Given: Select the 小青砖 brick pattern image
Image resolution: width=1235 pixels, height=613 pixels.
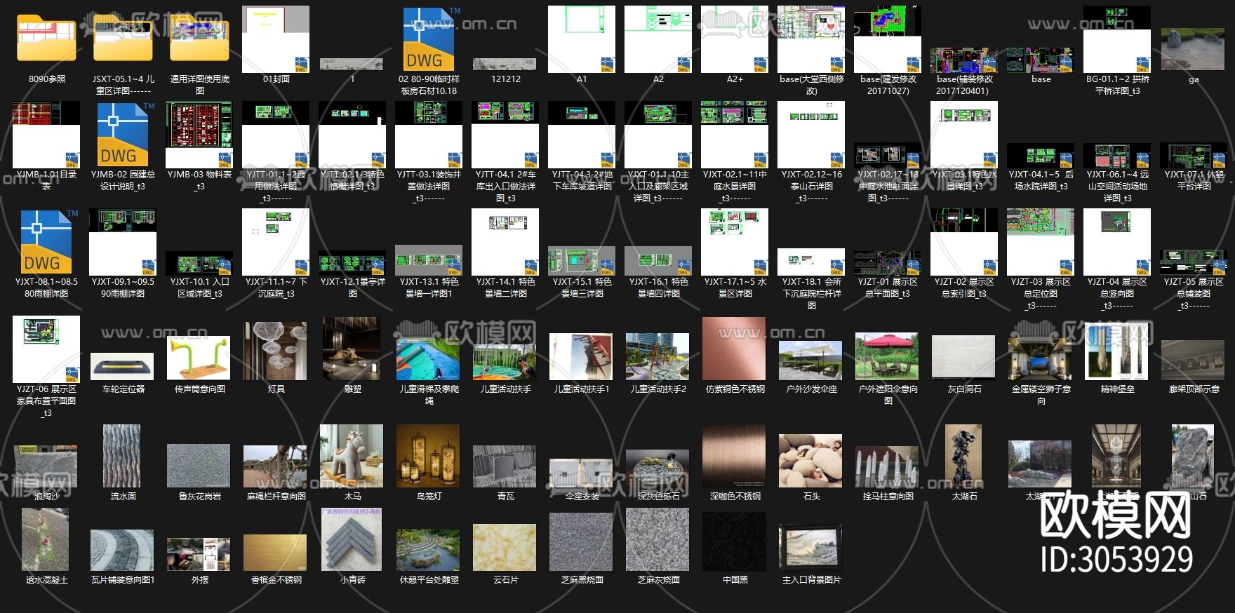Looking at the screenshot, I should pos(352,541).
